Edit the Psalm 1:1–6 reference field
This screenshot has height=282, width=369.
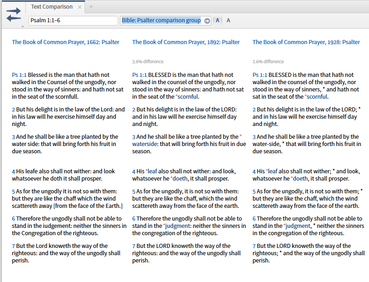click(x=73, y=20)
